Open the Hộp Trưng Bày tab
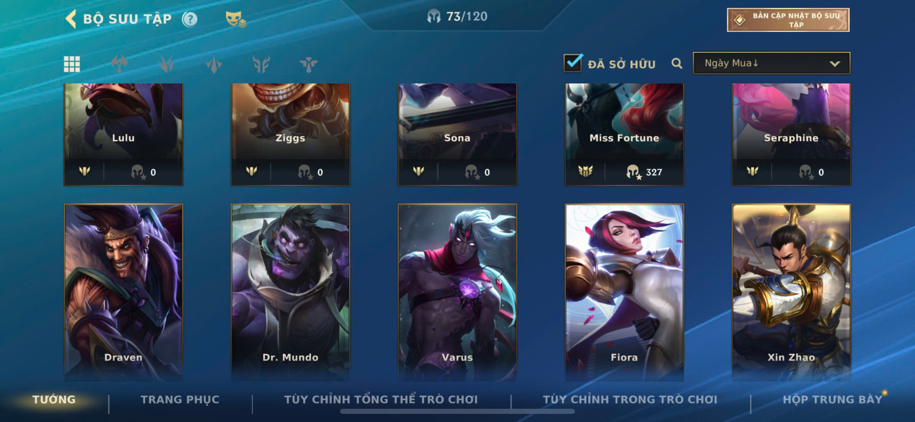This screenshot has width=915, height=422. click(x=832, y=399)
